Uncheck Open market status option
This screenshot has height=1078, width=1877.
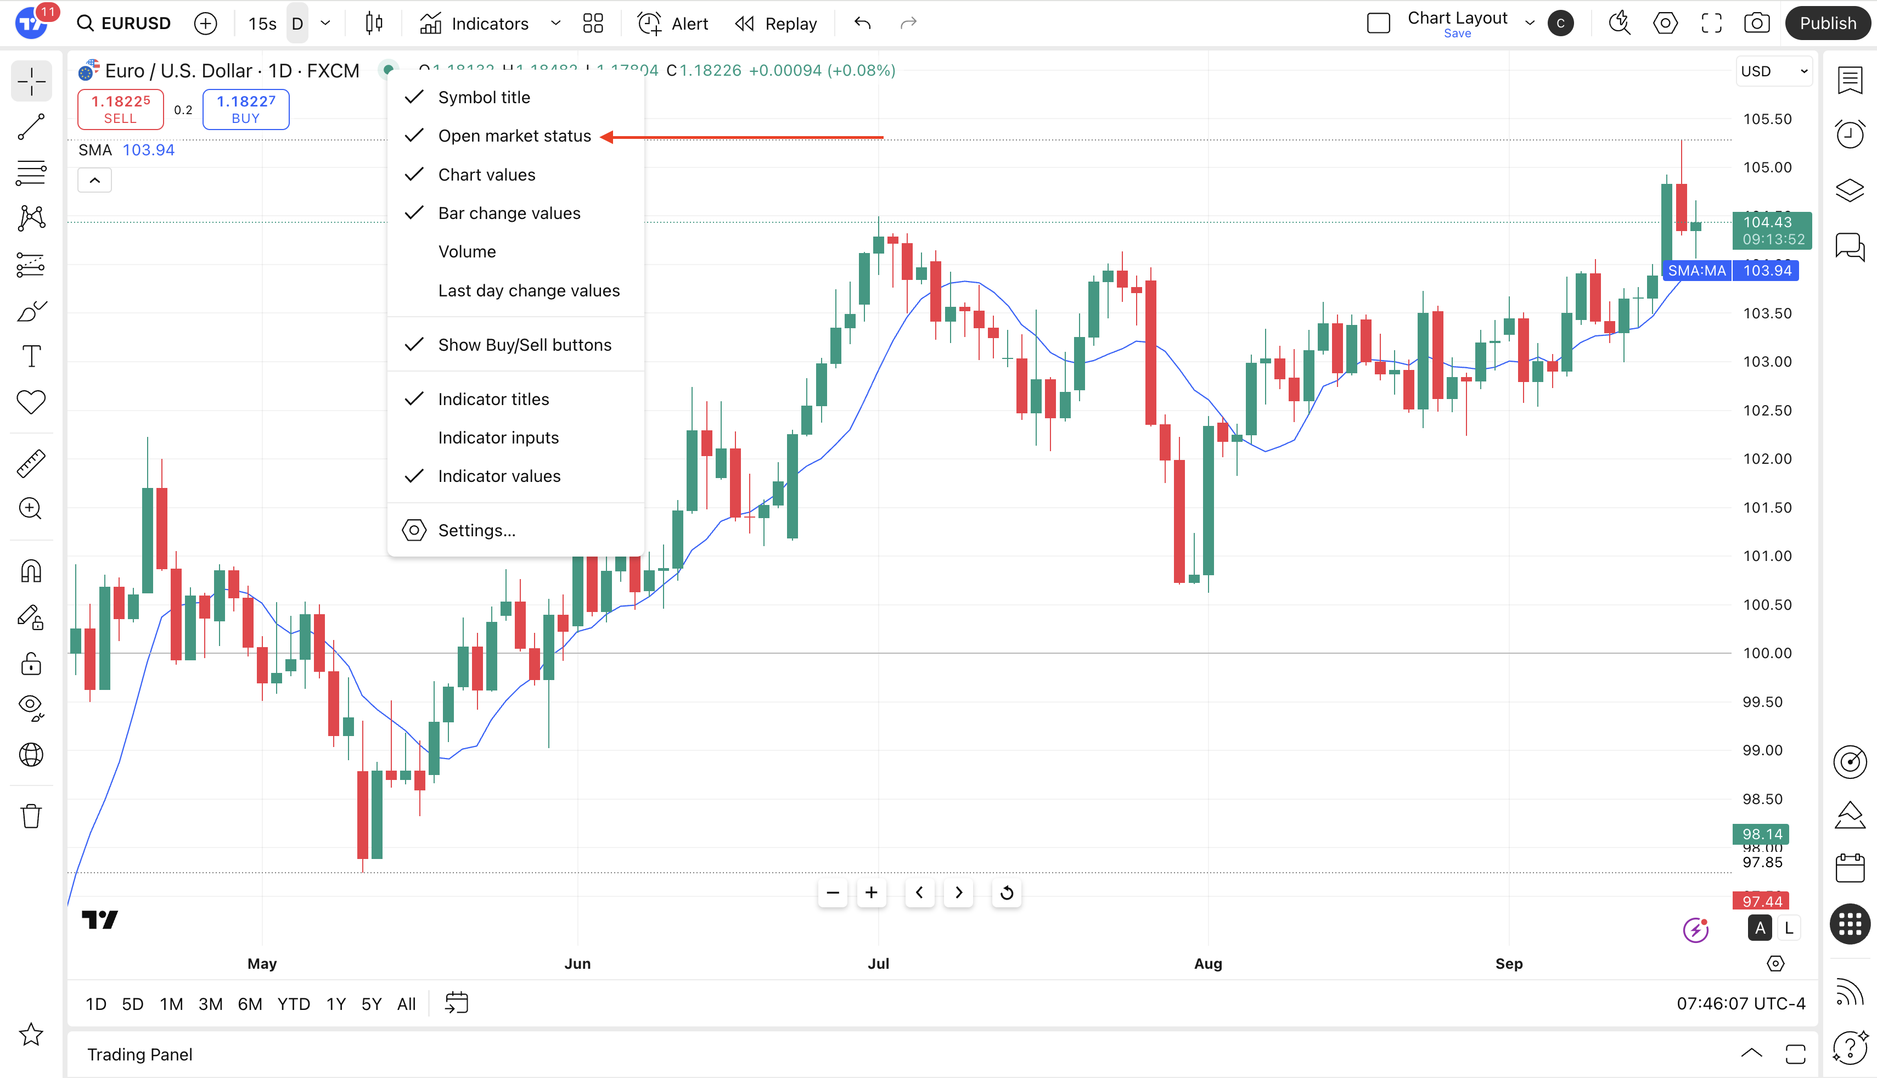point(514,136)
